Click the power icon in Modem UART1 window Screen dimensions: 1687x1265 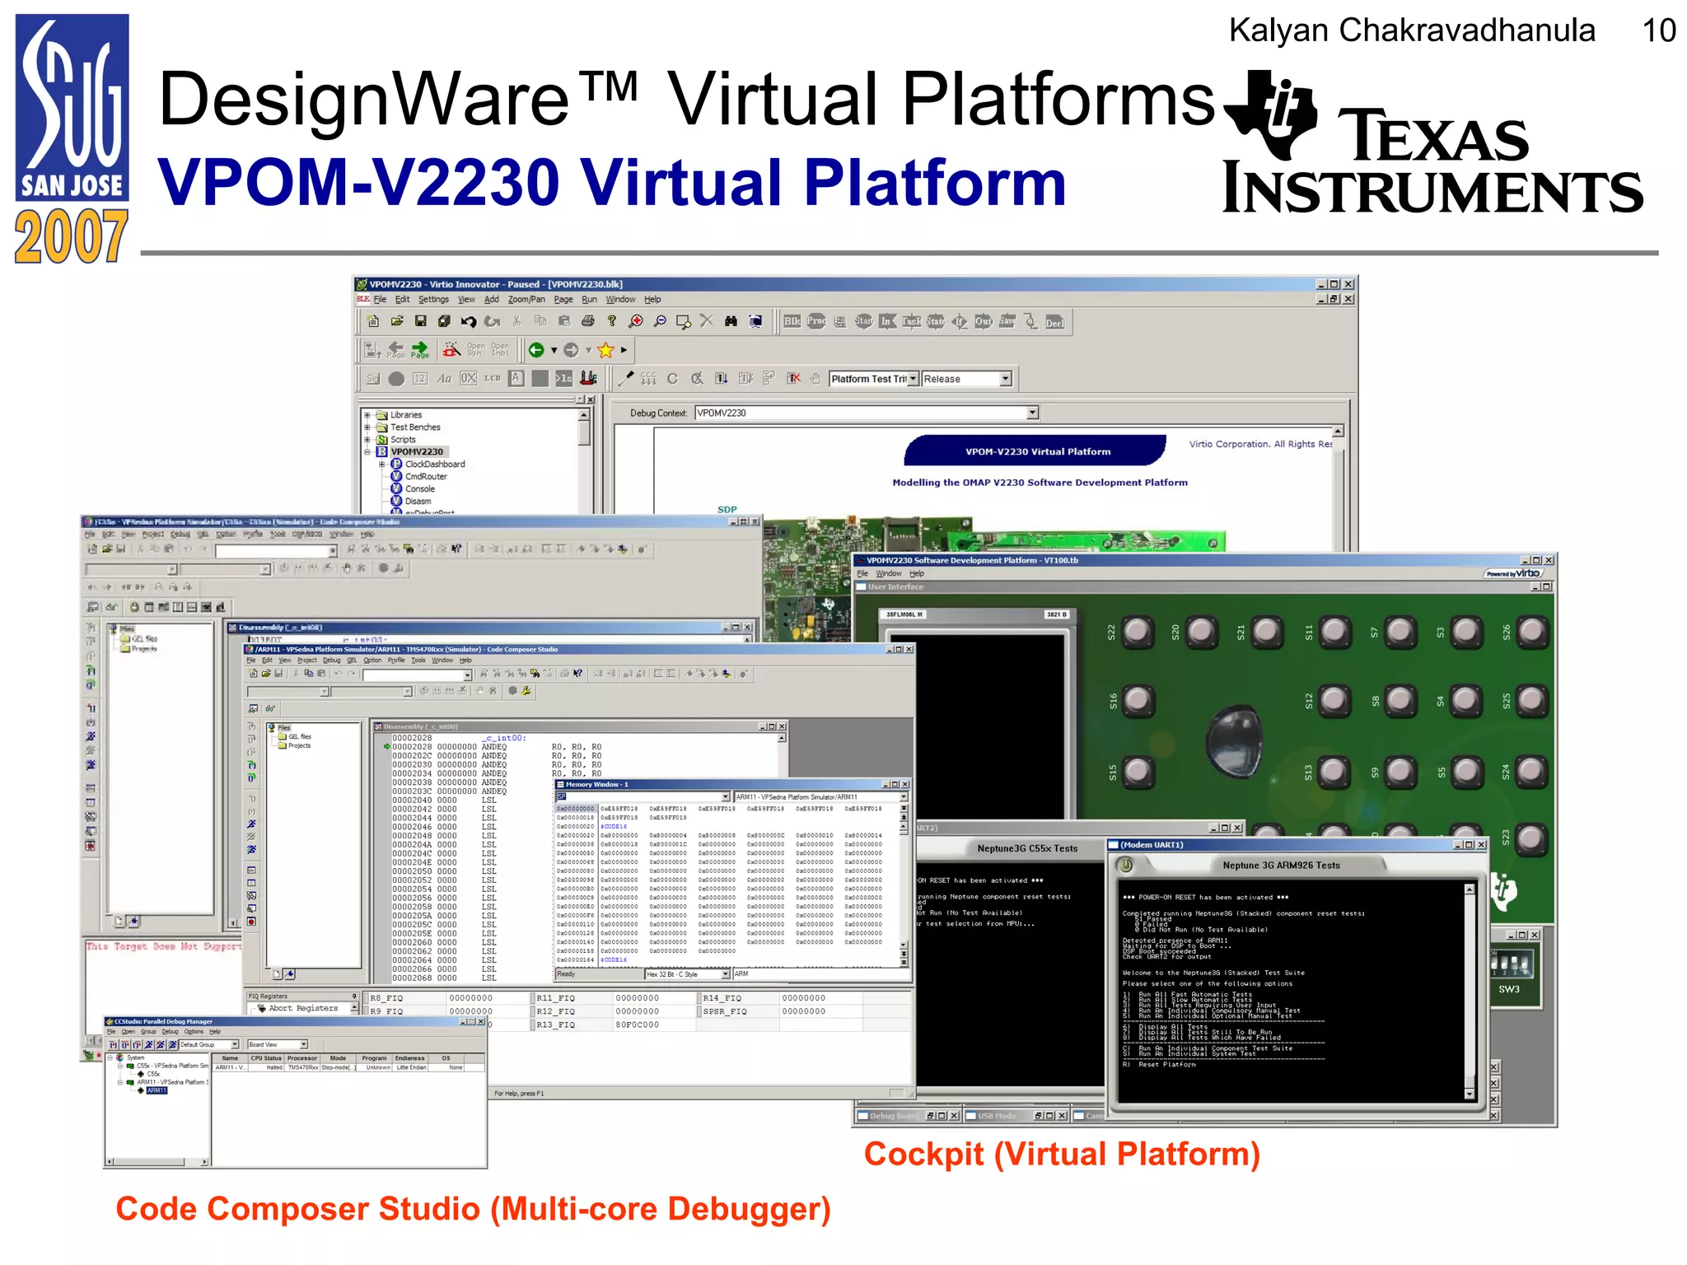click(1125, 865)
